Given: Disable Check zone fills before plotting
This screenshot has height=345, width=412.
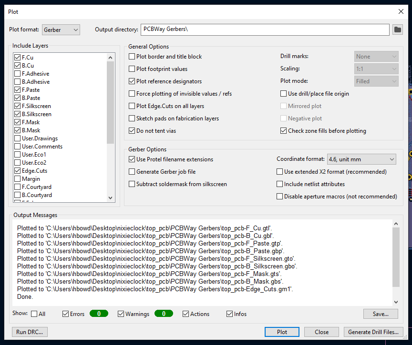Looking at the screenshot, I should [284, 131].
